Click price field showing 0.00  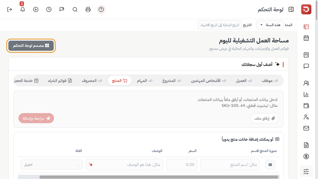tap(182, 165)
